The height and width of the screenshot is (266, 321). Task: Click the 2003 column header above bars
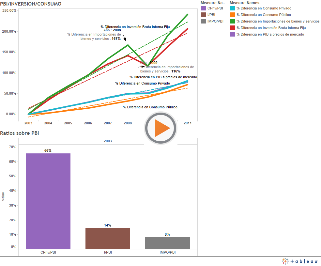(x=108, y=141)
